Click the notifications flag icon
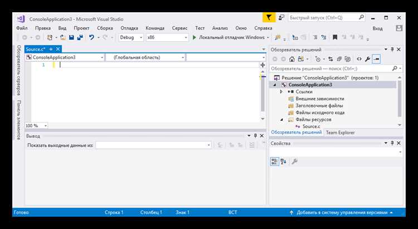This screenshot has width=418, height=229. [269, 18]
